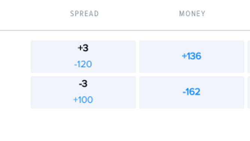Add the favorite -162 moneyline to the betslip

click(192, 92)
